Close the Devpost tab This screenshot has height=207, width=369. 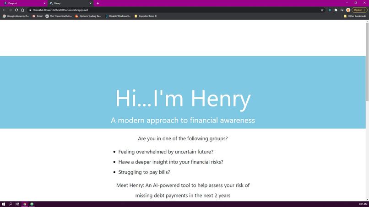pos(44,3)
